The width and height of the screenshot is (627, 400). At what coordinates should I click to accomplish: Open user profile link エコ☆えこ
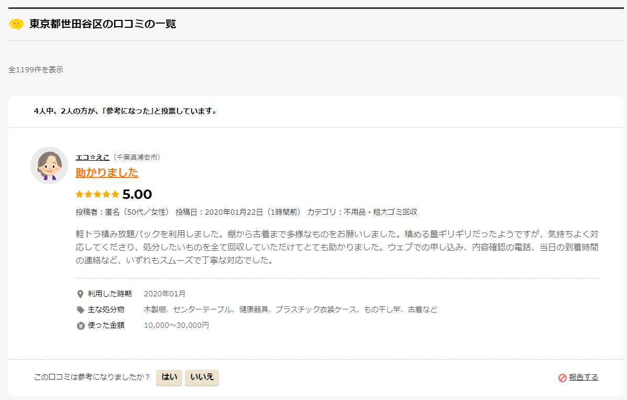[x=92, y=158]
